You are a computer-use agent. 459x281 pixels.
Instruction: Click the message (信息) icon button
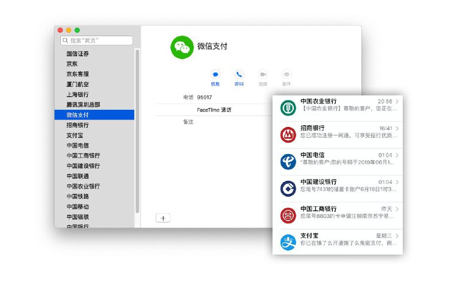point(215,75)
